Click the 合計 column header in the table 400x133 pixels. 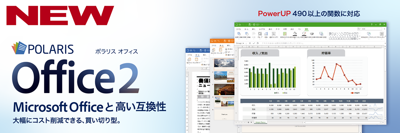coord(364,101)
